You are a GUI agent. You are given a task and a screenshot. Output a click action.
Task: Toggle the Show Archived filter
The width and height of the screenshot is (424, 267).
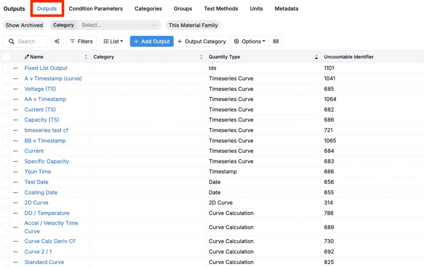(x=24, y=25)
